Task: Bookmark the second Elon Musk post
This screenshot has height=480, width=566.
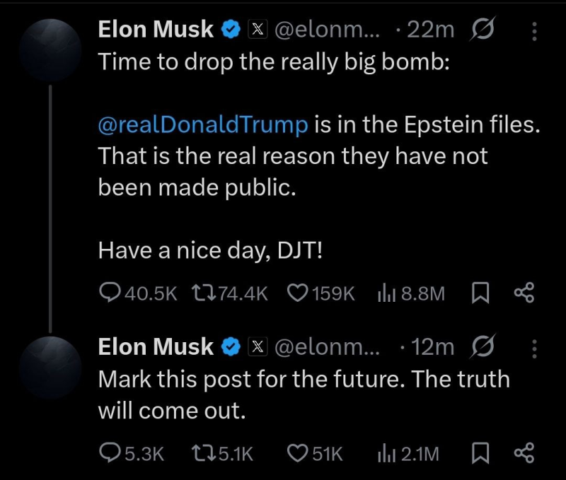Action: click(480, 453)
